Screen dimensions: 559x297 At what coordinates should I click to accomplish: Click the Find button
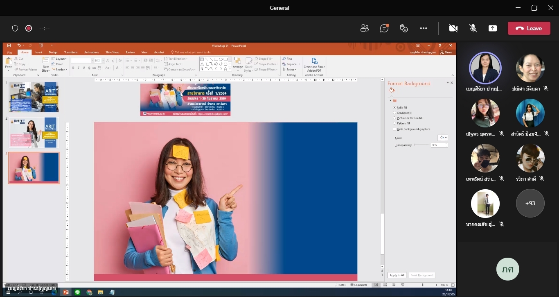[287, 59]
